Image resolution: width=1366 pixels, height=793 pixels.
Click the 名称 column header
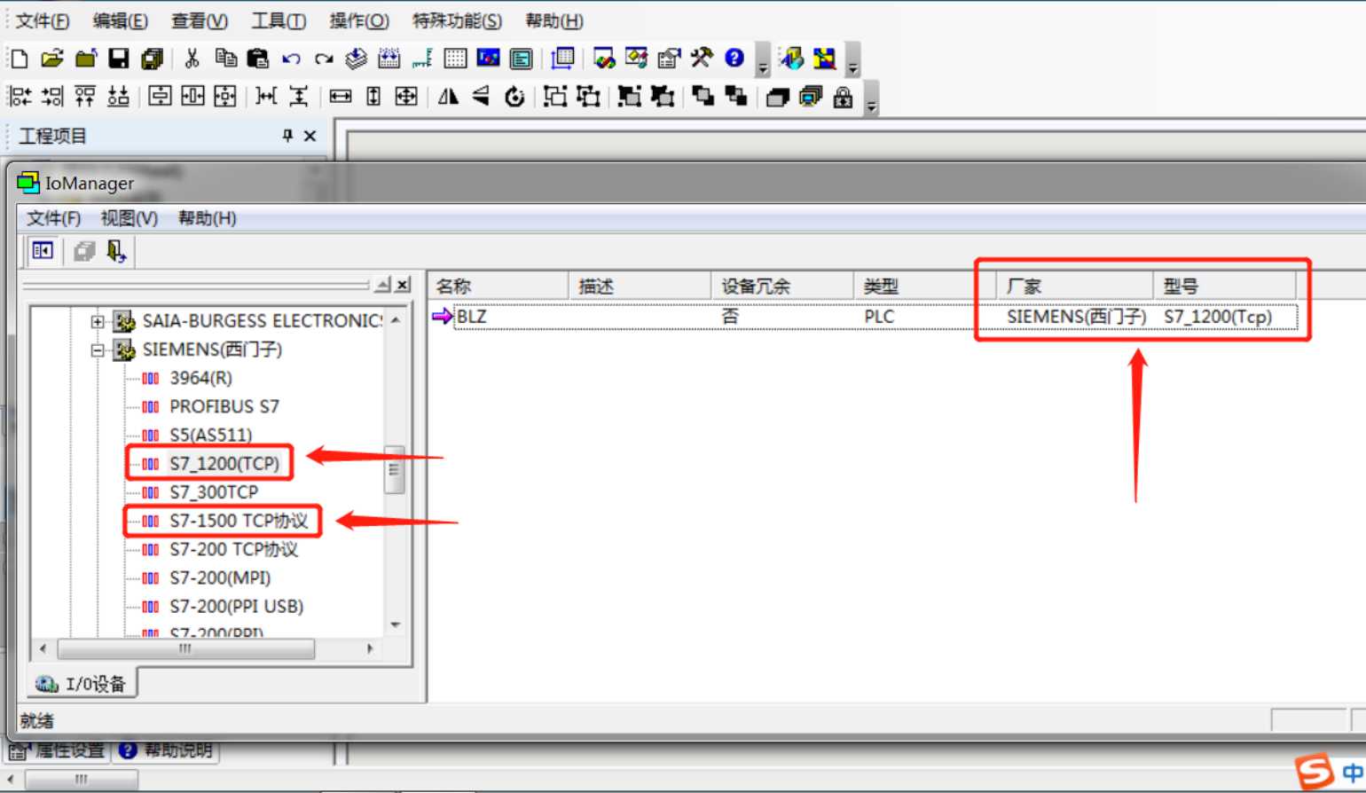499,286
